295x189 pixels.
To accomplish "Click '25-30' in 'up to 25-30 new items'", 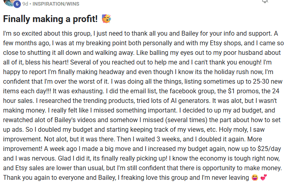I will tap(261, 81).
